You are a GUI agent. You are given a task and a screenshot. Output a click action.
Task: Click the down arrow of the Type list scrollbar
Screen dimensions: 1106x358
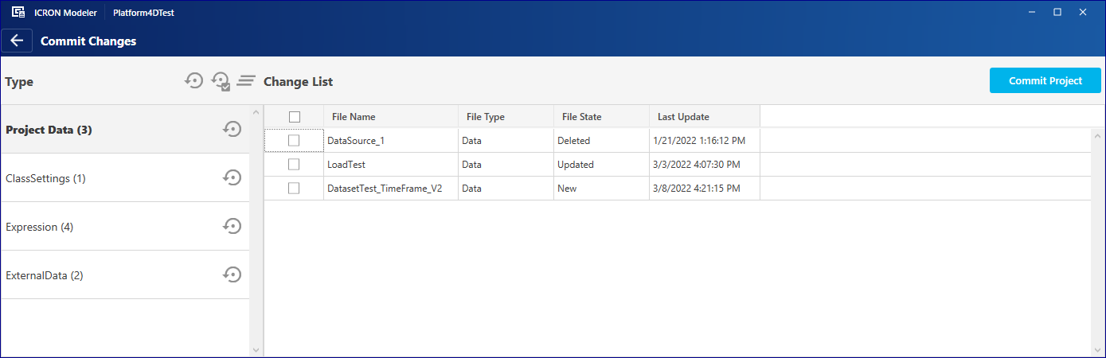coord(256,349)
